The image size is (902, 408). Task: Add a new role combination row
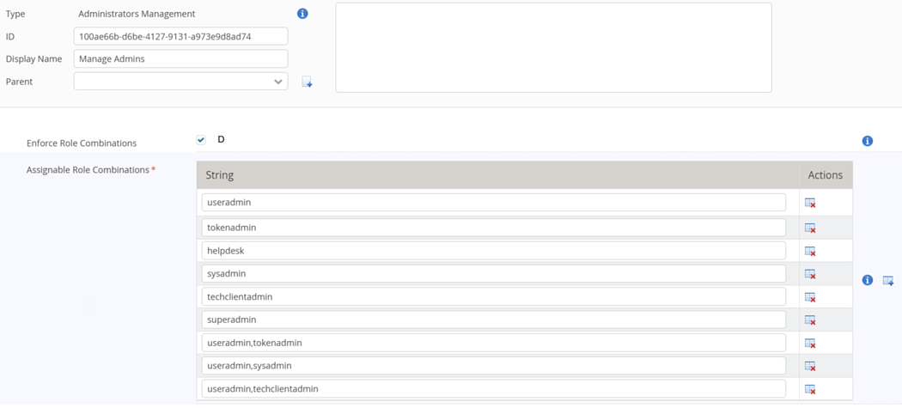coord(888,281)
